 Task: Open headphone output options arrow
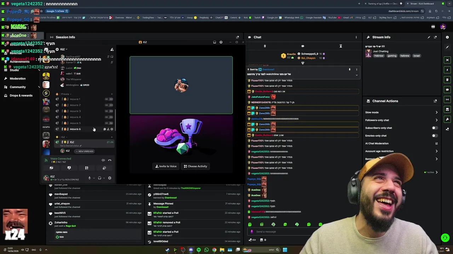pos(104,178)
